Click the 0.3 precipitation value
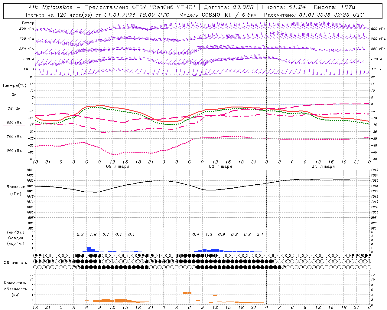 tap(247, 235)
